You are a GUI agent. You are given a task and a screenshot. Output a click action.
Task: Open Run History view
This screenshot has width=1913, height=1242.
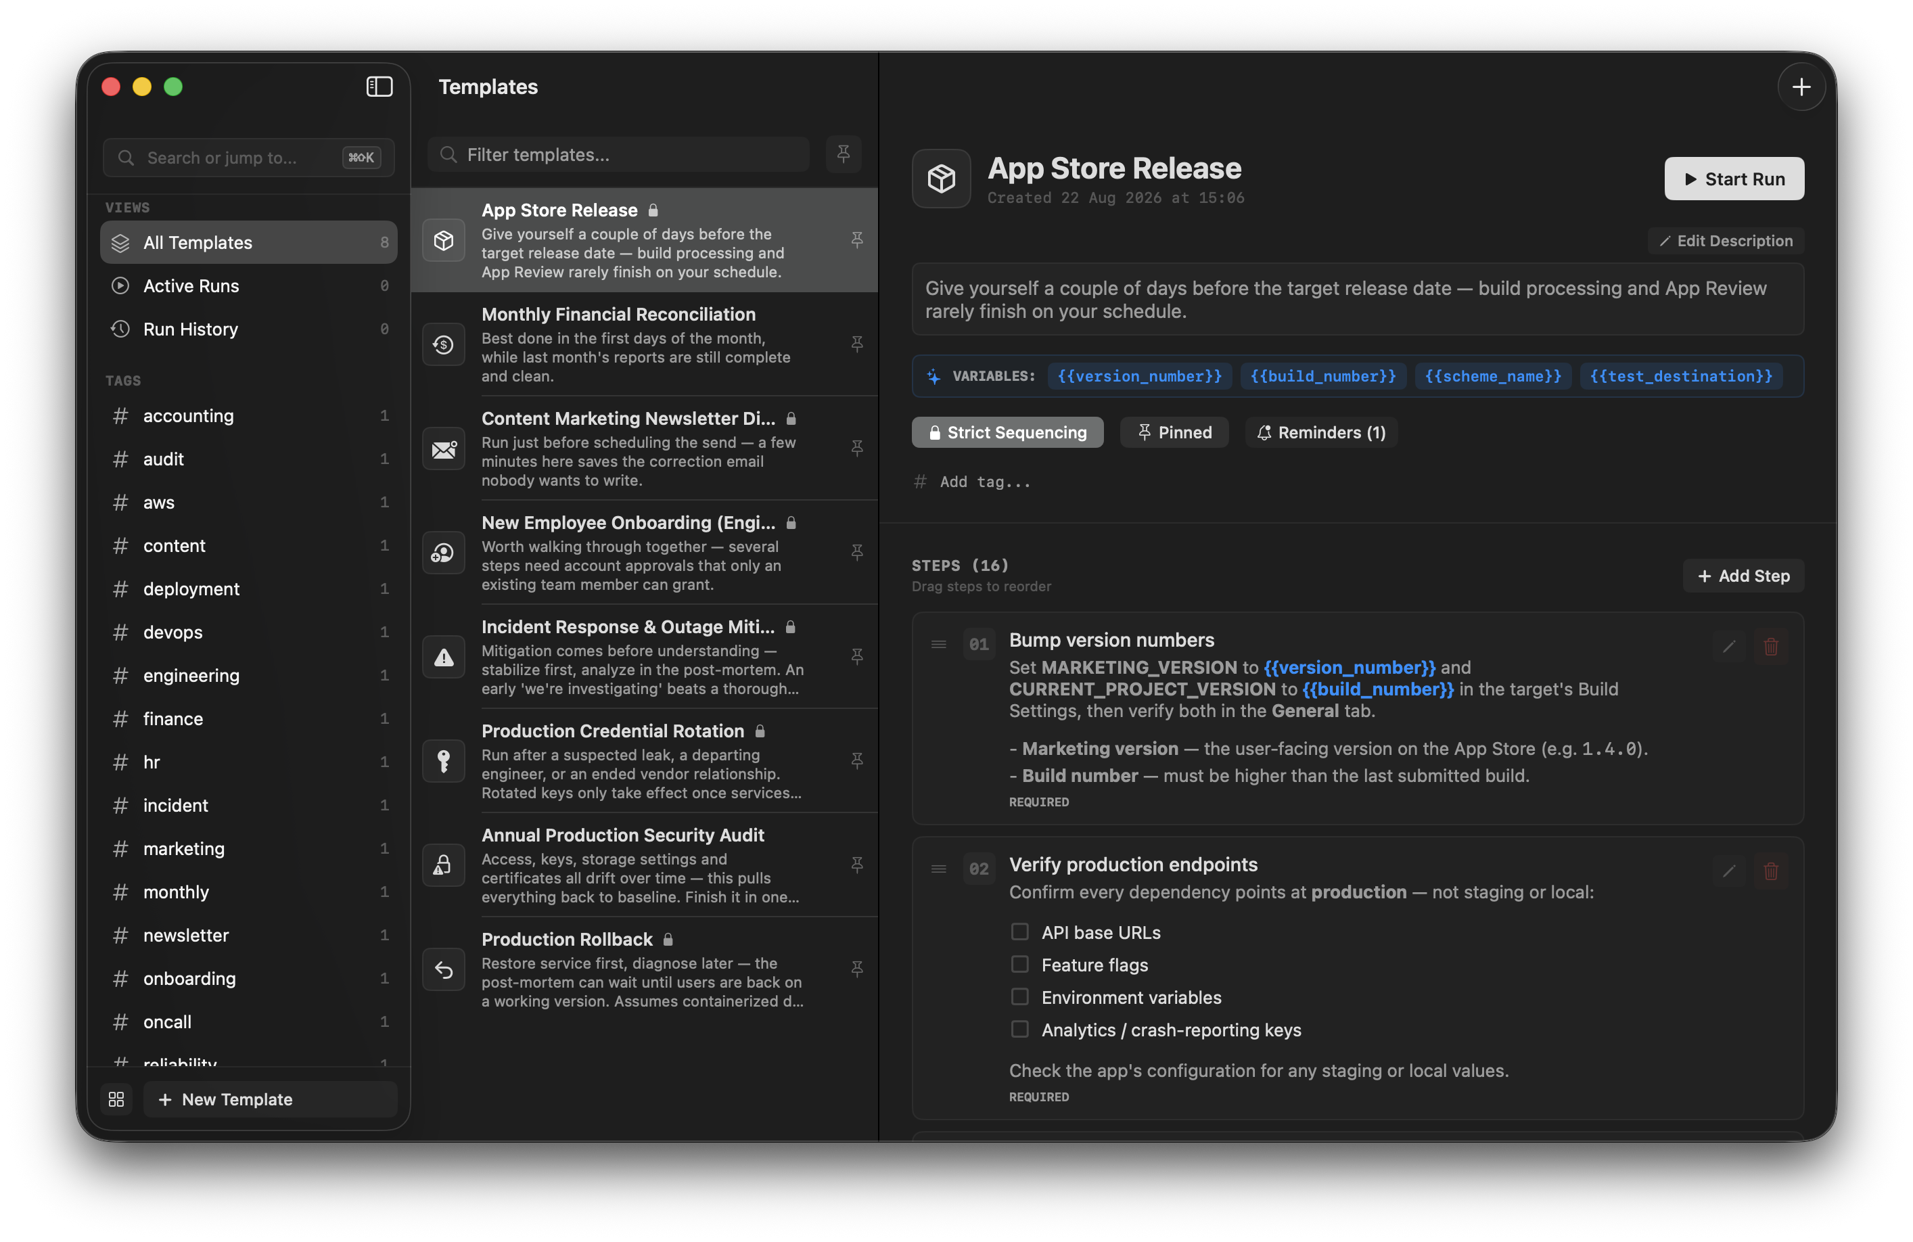coord(248,329)
